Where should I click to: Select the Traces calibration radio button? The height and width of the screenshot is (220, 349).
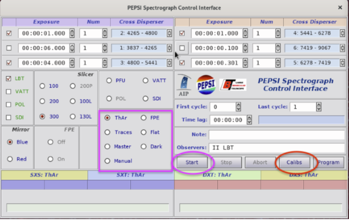107,132
